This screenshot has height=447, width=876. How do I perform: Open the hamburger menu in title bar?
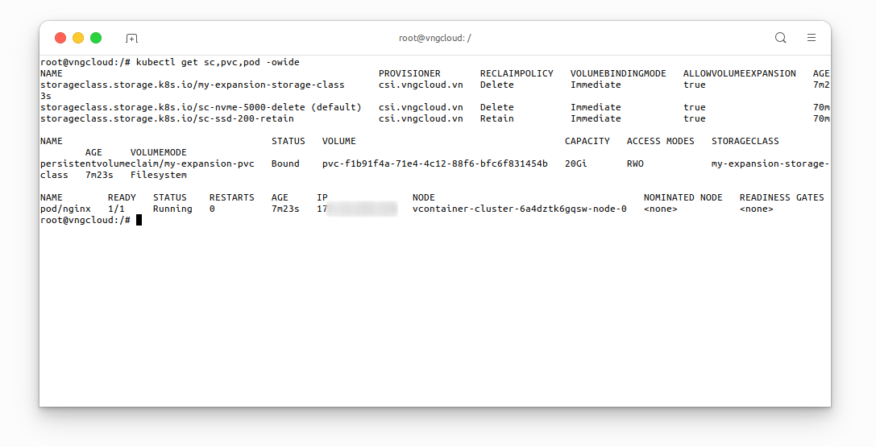812,38
